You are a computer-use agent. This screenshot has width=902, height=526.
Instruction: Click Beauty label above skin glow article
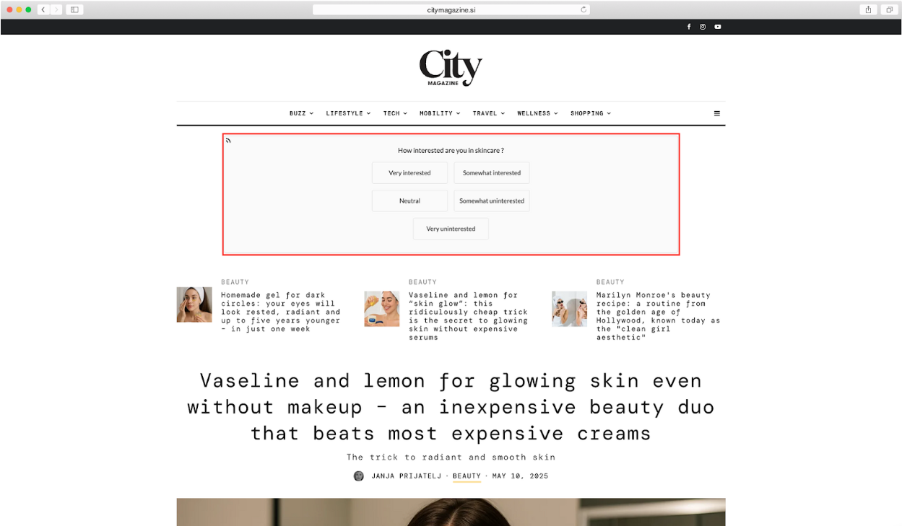pyautogui.click(x=422, y=282)
